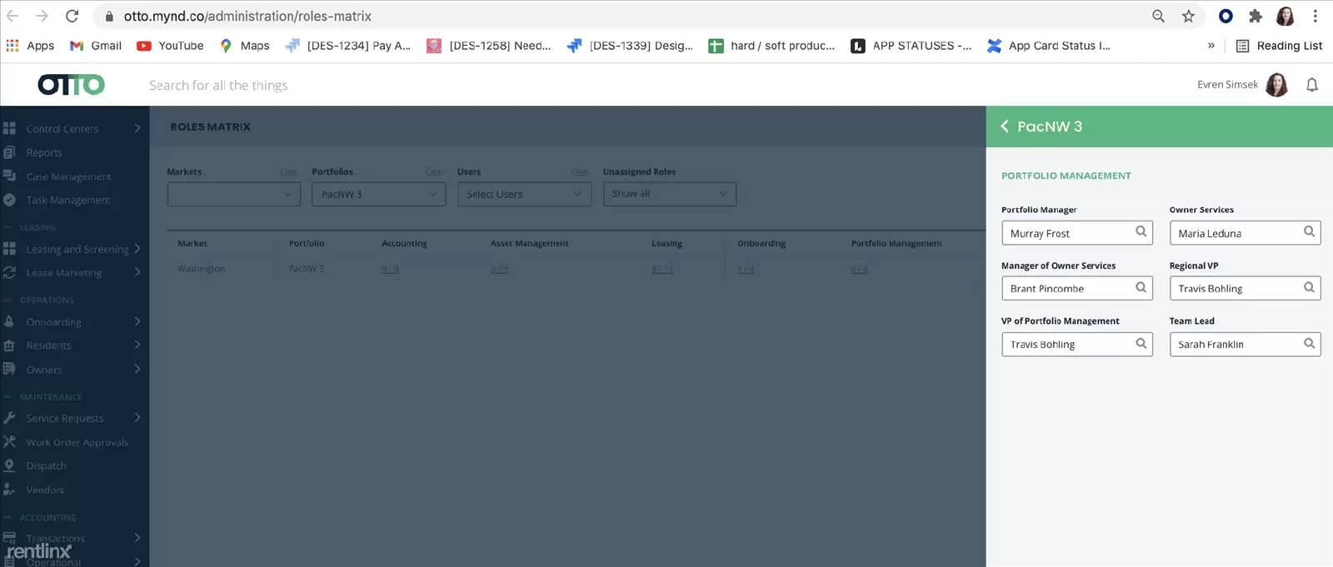The height and width of the screenshot is (567, 1333).
Task: Click the zoom magnifier icon in address bar
Action: click(x=1158, y=16)
